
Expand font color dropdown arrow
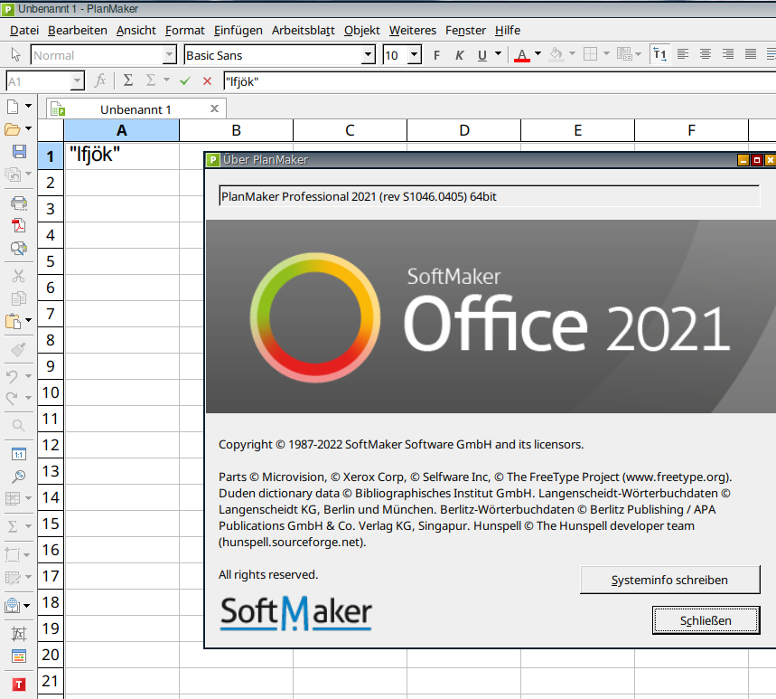coord(538,53)
